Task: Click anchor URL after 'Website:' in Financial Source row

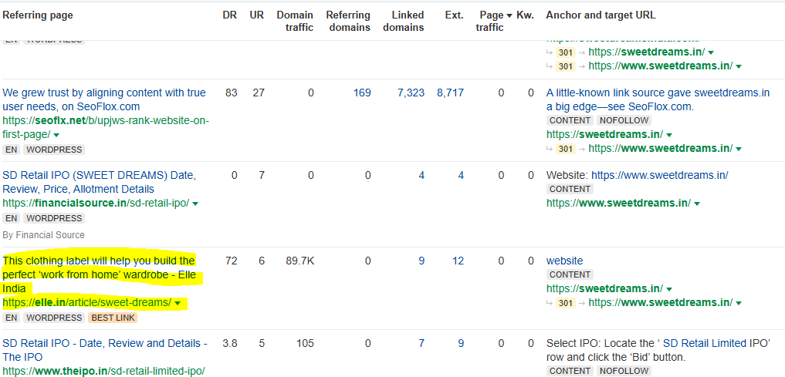Action: tap(660, 176)
